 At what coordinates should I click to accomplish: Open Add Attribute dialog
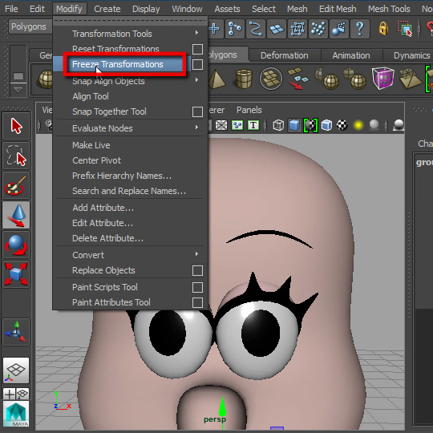pyautogui.click(x=103, y=208)
